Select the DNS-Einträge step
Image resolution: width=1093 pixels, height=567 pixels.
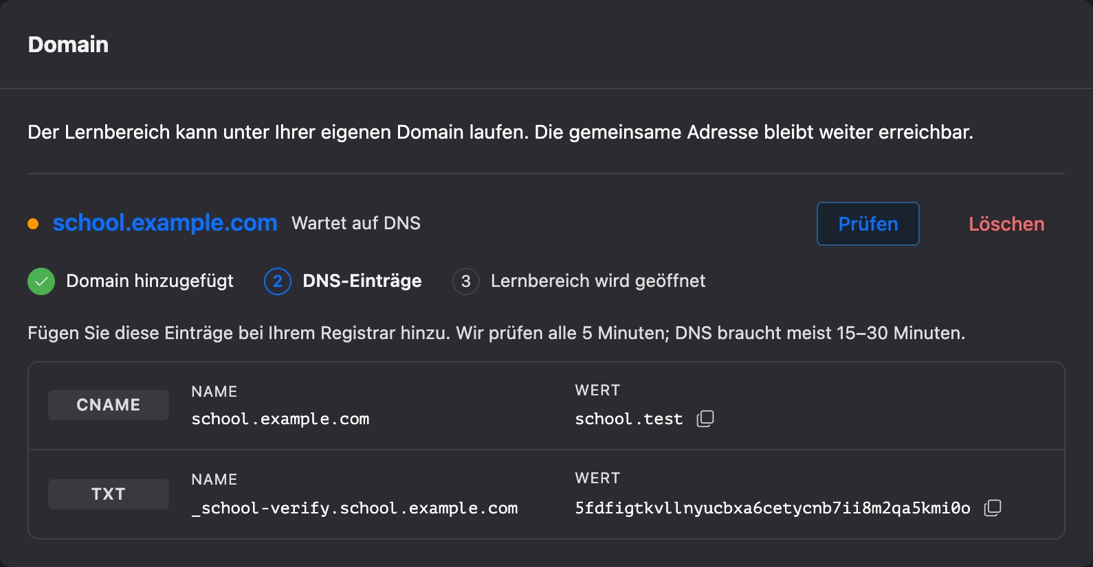click(362, 281)
